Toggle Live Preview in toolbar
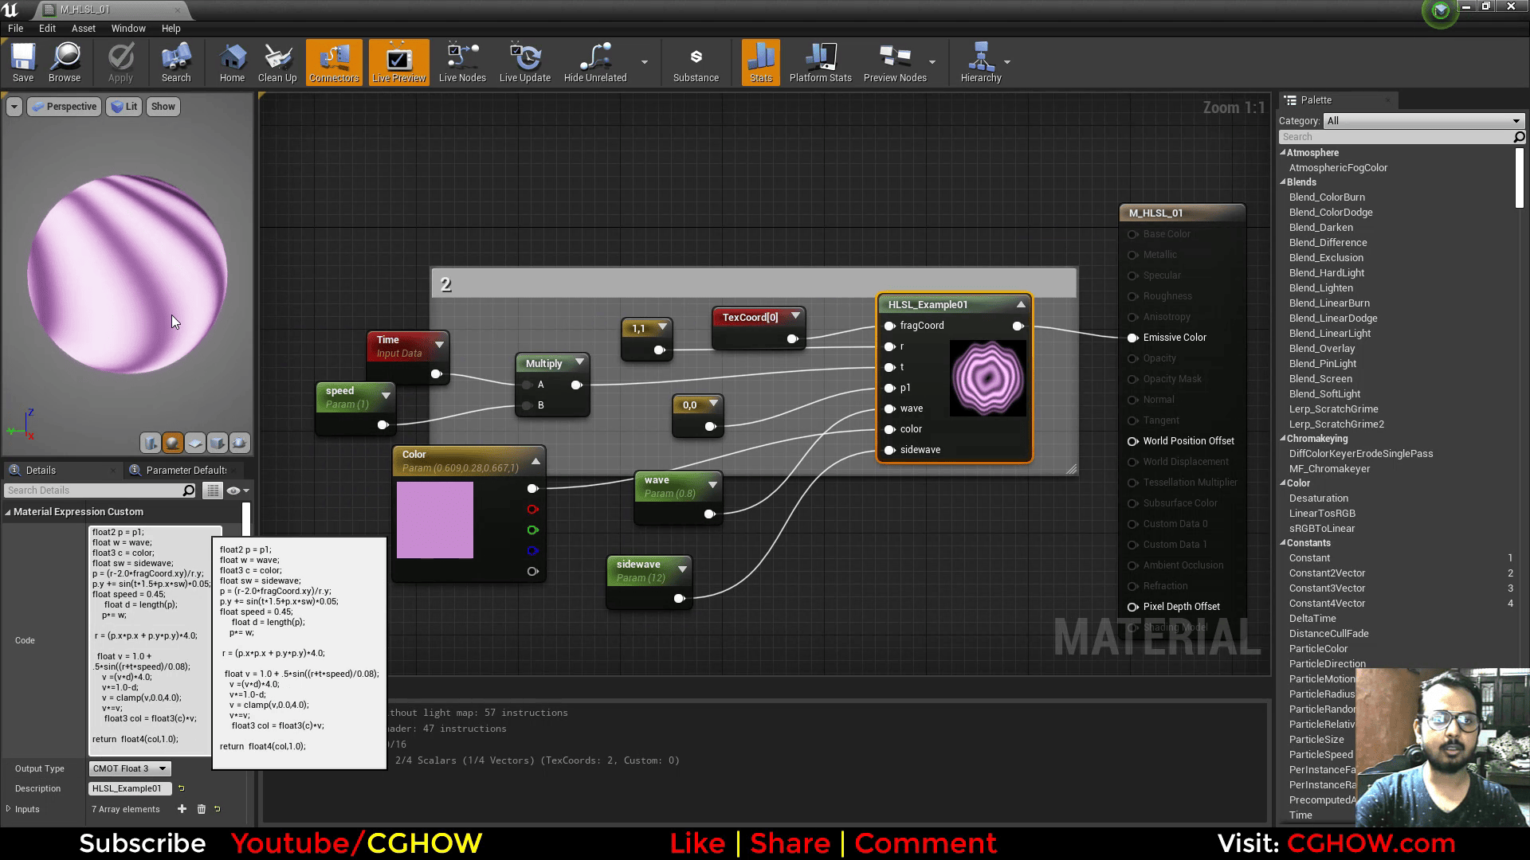The width and height of the screenshot is (1530, 860). click(398, 62)
